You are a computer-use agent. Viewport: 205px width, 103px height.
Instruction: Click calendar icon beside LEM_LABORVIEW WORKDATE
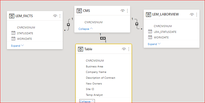pyautogui.click(x=150, y=37)
